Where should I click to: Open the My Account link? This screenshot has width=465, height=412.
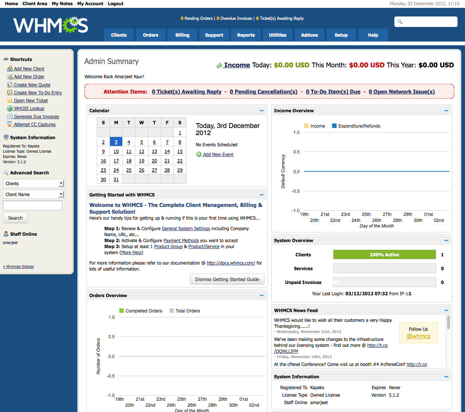point(90,4)
